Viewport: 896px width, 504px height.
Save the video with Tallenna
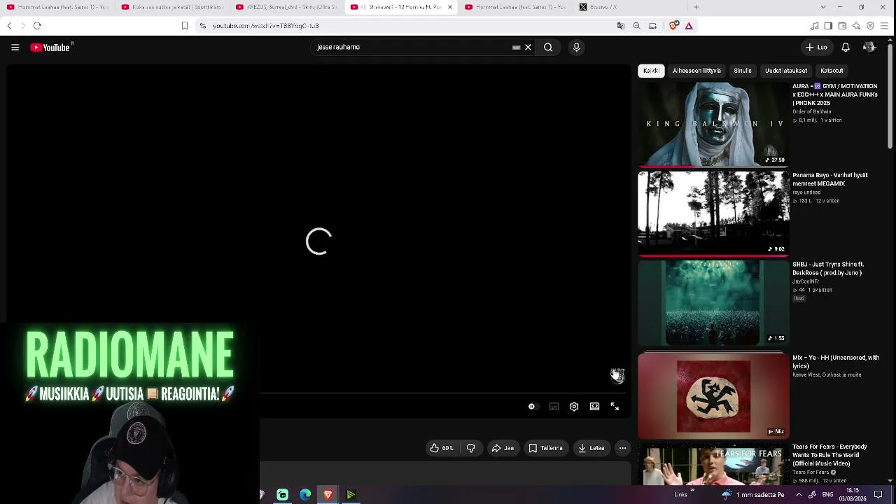point(545,448)
